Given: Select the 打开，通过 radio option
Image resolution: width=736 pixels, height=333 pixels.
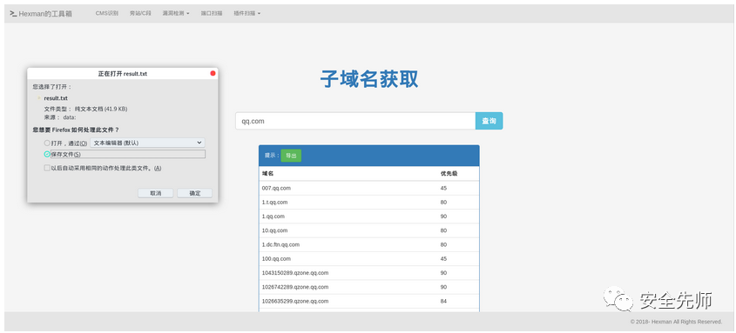Looking at the screenshot, I should [47, 143].
